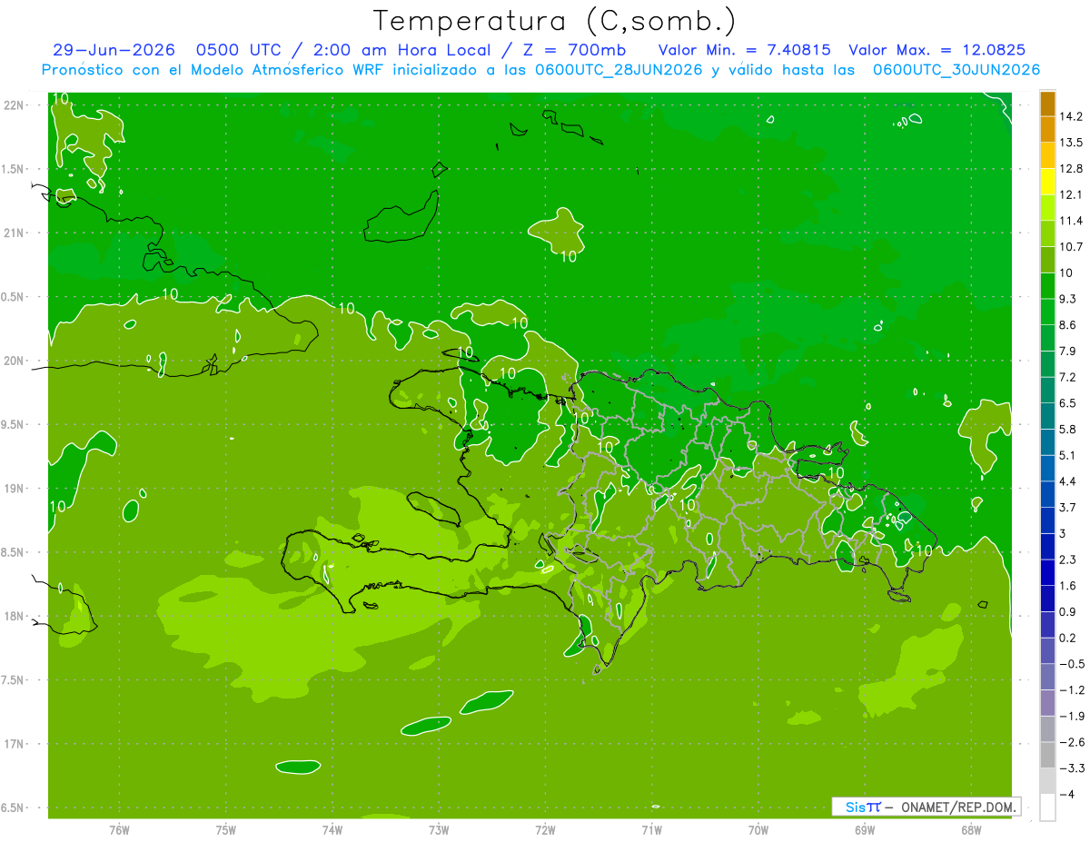Click the "20N" latitude label
This screenshot has width=1090, height=842.
pos(15,361)
